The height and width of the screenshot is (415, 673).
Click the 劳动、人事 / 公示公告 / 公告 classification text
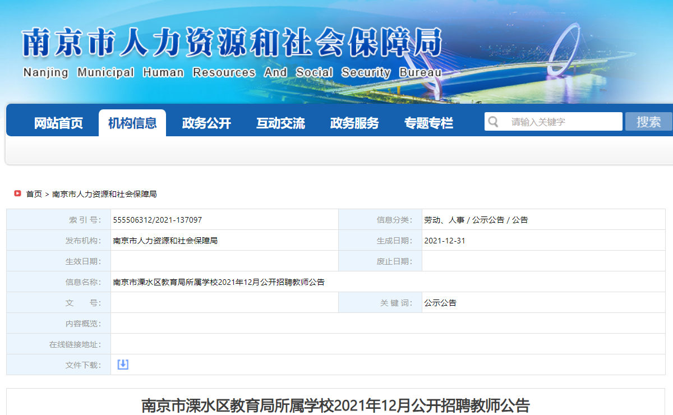[x=476, y=220]
